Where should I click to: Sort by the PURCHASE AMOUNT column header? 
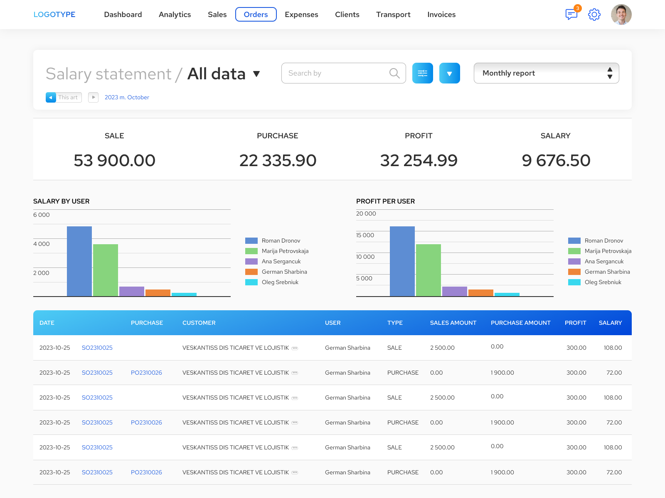pyautogui.click(x=521, y=323)
